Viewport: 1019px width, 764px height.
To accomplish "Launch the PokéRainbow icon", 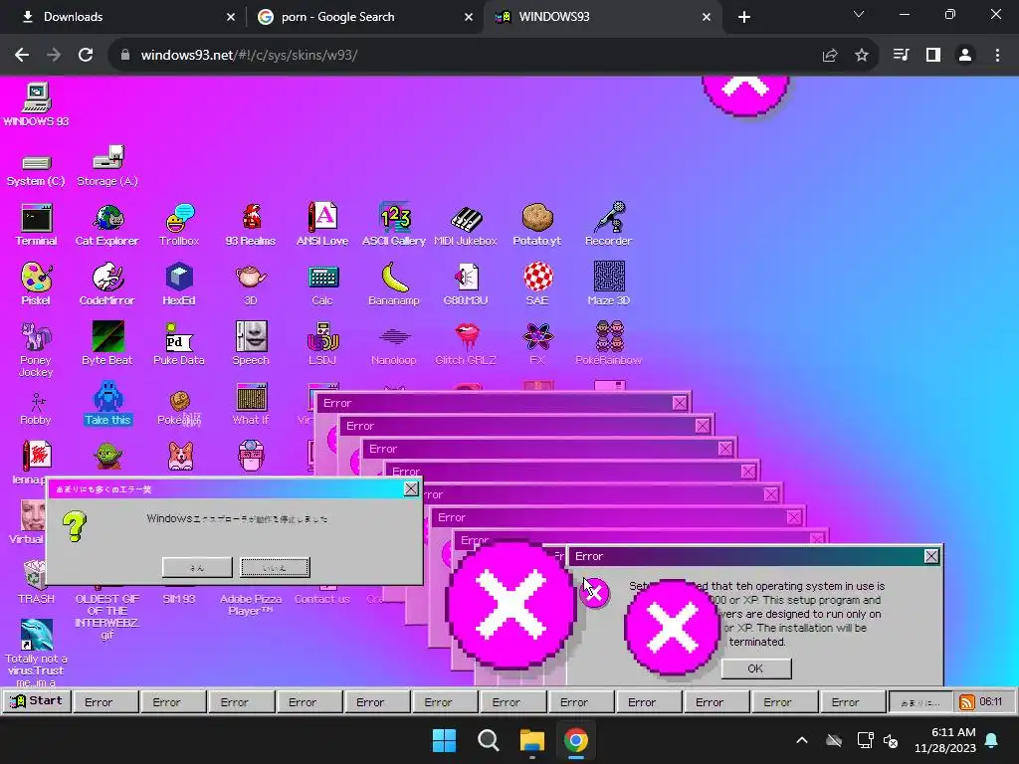I will (609, 344).
